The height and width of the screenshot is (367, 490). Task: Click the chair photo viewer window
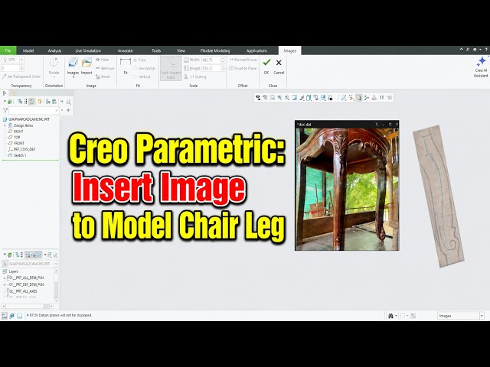347,185
